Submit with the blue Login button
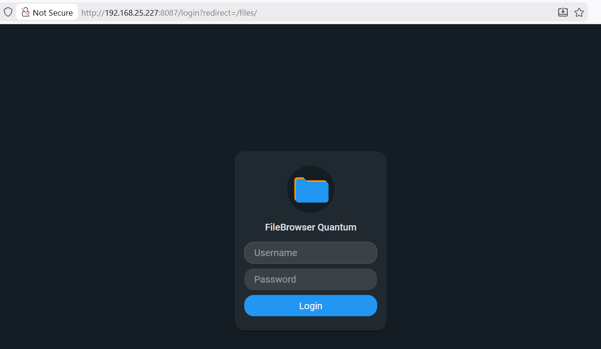Viewport: 601px width, 349px height. (311, 306)
